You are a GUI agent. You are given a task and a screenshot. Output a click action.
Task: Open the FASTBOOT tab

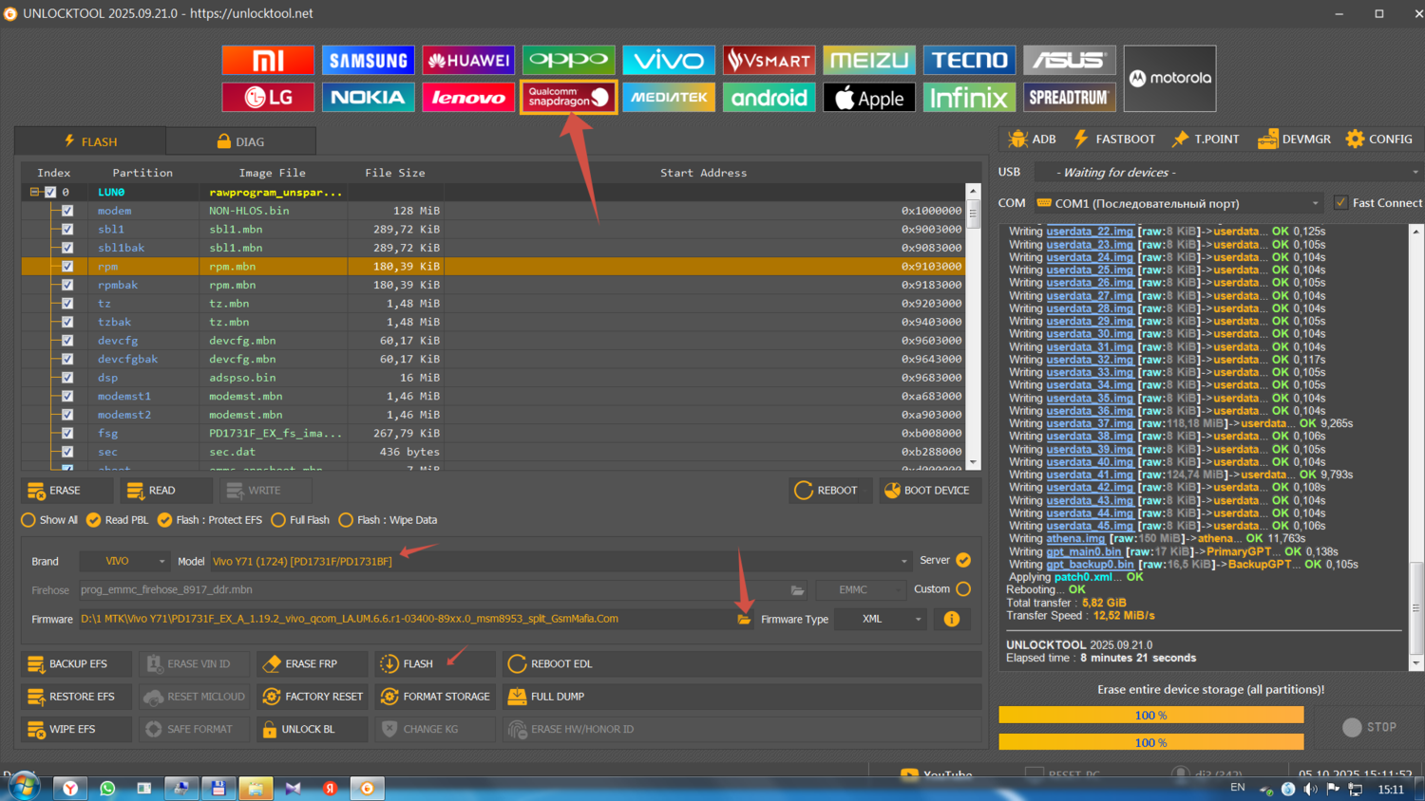(1114, 140)
